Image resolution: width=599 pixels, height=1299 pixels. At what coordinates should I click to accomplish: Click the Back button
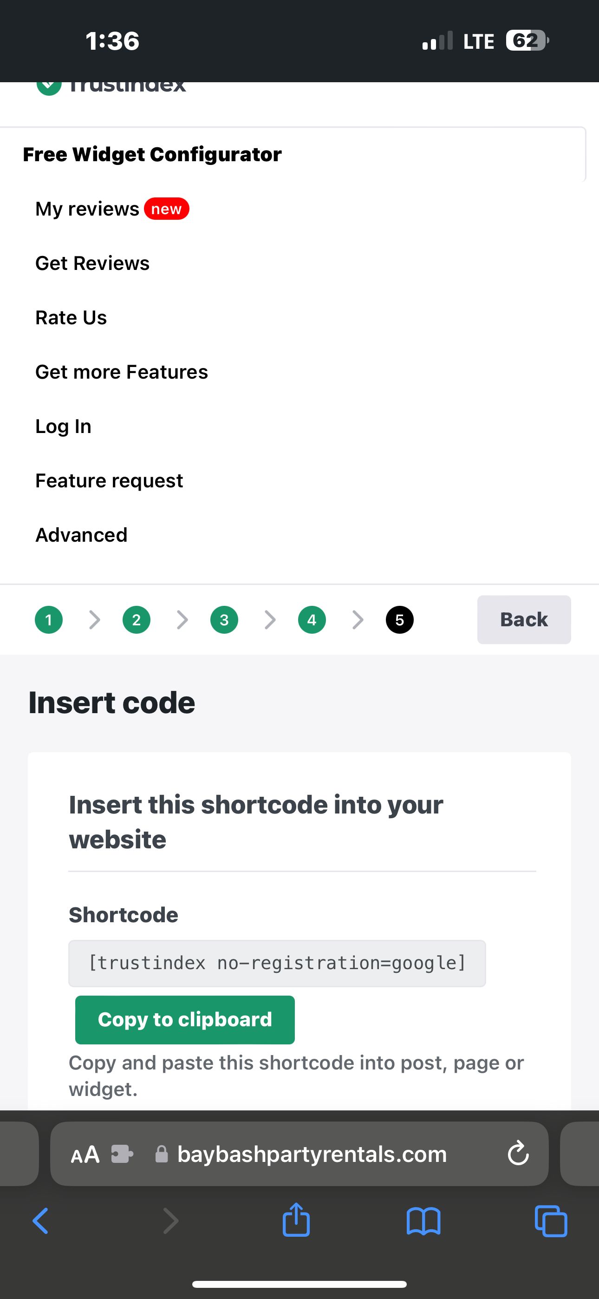[x=524, y=620]
